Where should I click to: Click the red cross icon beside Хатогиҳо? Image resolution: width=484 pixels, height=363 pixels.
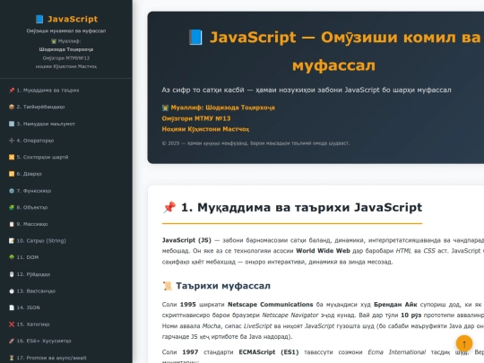coord(12,324)
